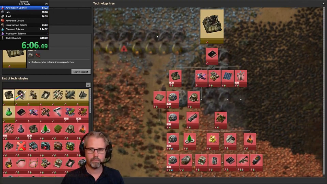Click the Electronics chip node in the tree

coord(212,56)
